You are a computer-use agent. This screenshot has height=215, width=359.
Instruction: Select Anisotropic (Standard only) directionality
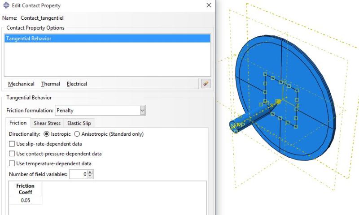coord(77,134)
